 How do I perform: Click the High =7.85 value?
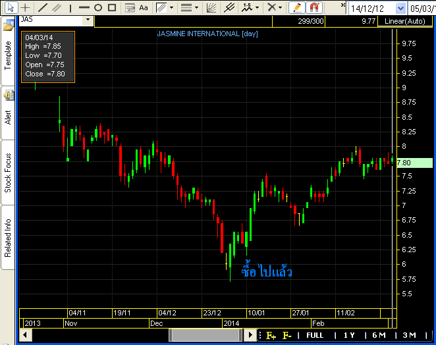[43, 46]
